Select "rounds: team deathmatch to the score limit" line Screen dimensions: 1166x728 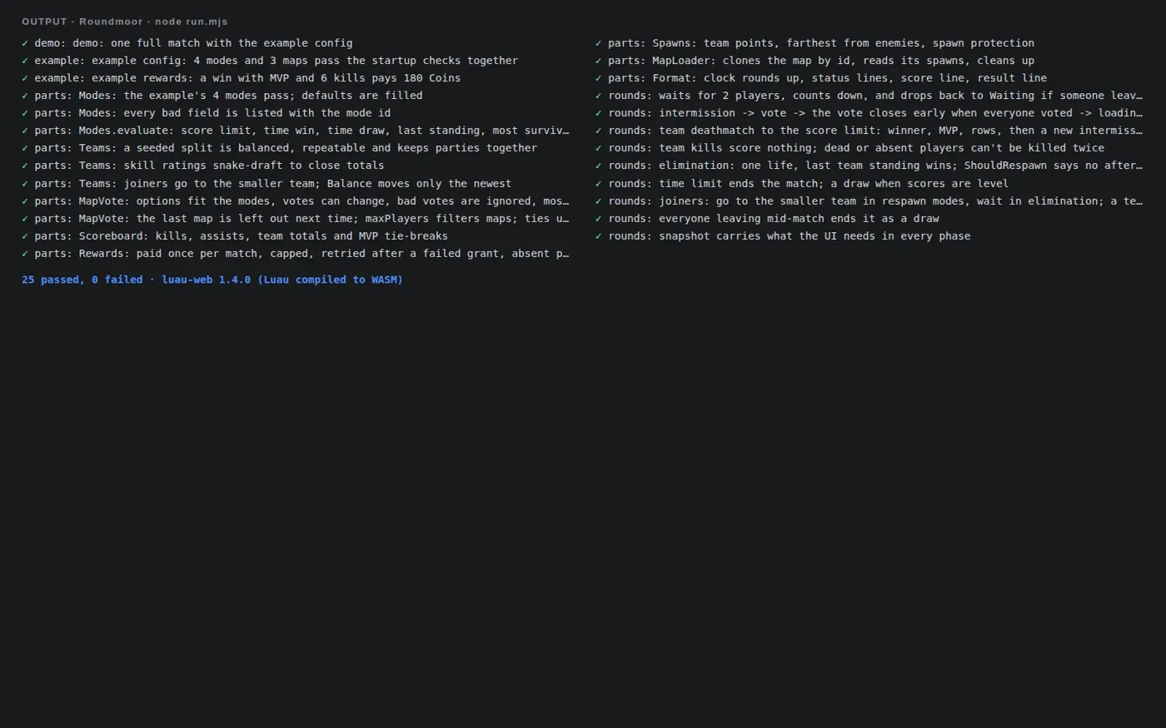(870, 131)
